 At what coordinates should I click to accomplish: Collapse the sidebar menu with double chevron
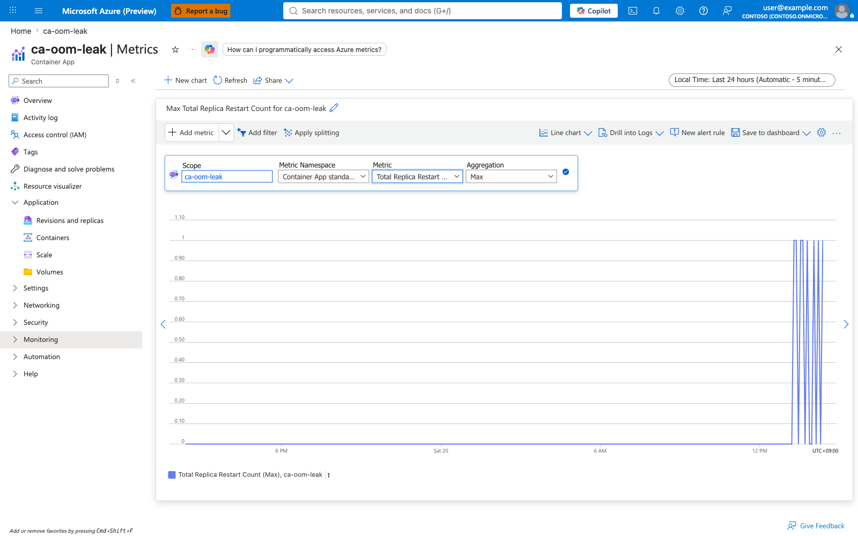click(x=134, y=81)
